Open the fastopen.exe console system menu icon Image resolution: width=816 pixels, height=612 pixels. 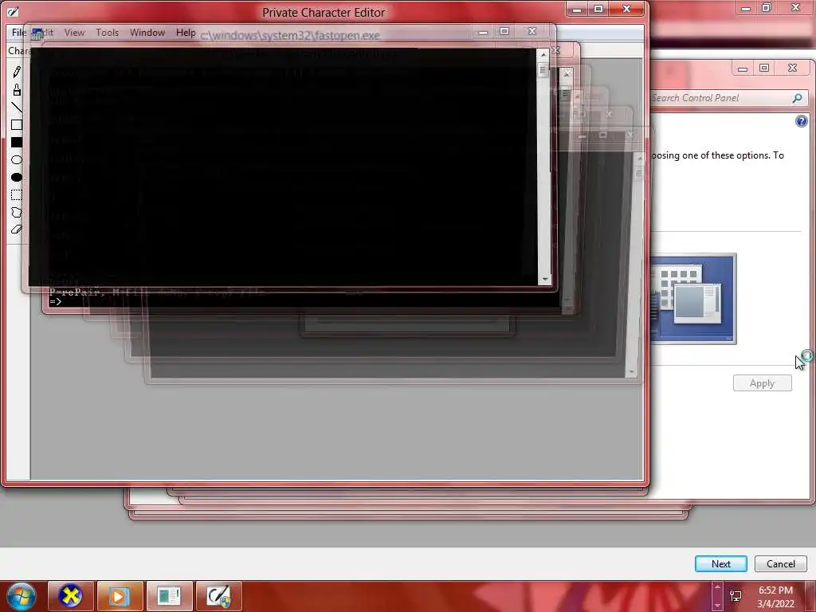37,34
